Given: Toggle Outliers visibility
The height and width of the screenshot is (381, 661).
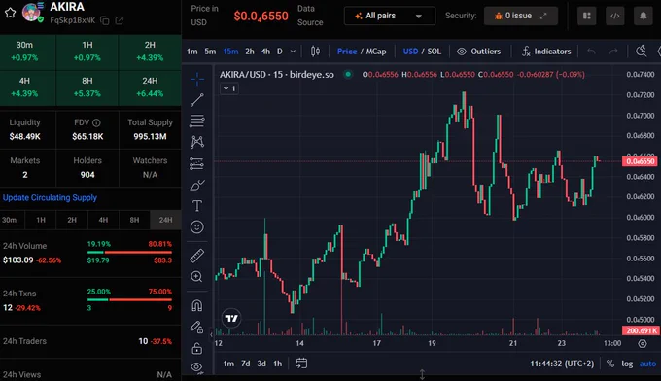Looking at the screenshot, I should pyautogui.click(x=479, y=52).
